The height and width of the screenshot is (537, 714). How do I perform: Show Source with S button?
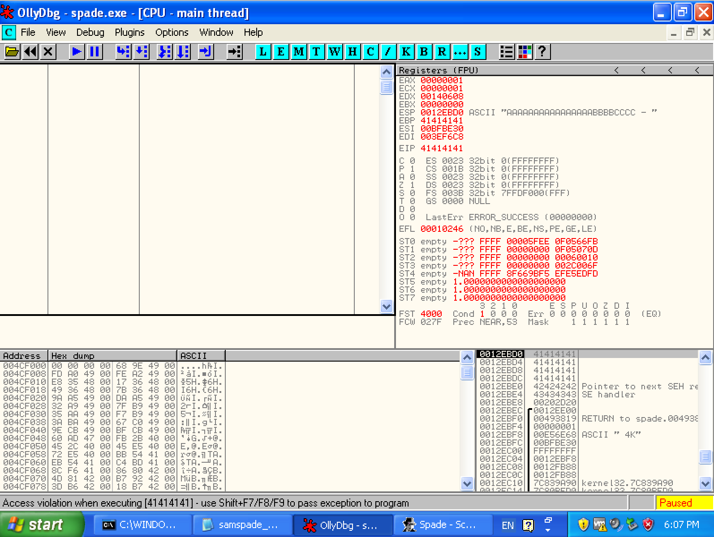click(x=478, y=52)
